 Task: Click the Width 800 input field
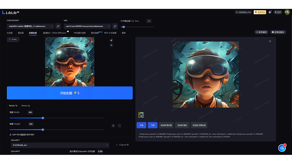[x=30, y=112]
